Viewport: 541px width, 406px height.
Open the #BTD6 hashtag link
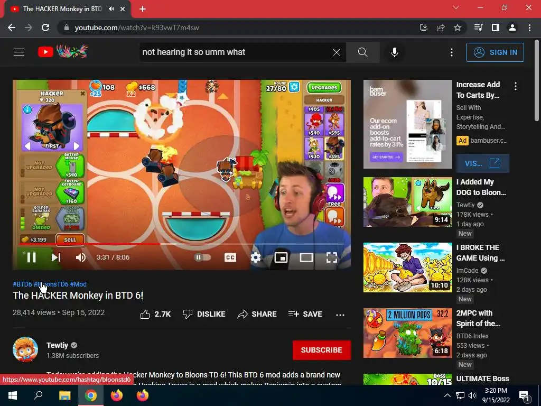click(22, 284)
